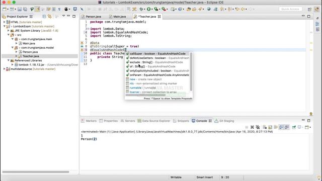Click the Run with Coverage icon
The height and width of the screenshot is (181, 322).
click(156, 9)
